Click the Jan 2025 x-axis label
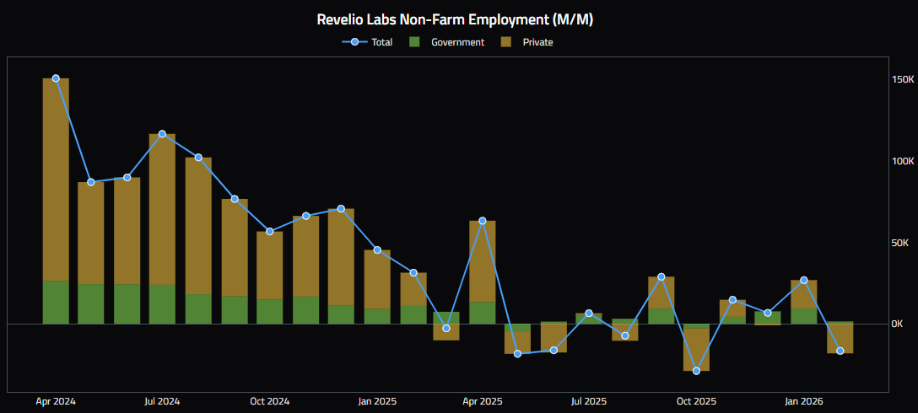 click(x=377, y=401)
